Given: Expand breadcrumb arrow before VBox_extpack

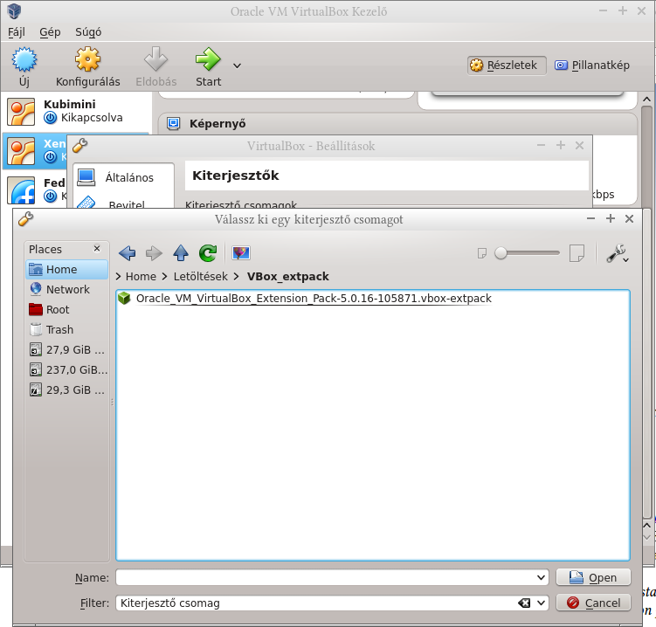Looking at the screenshot, I should coord(238,277).
